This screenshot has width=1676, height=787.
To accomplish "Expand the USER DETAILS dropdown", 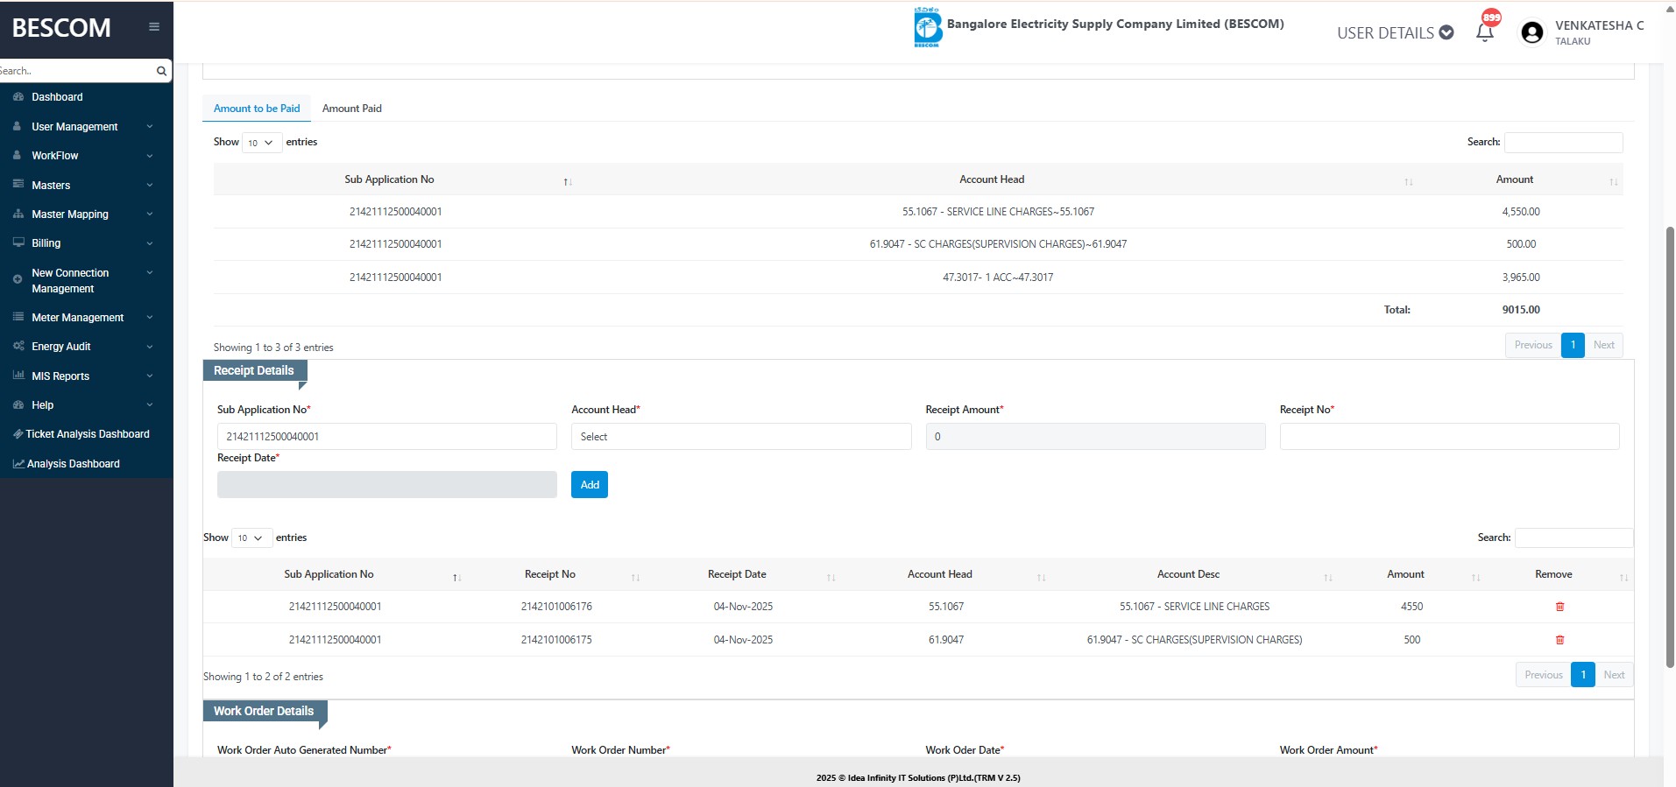I will click(1395, 32).
